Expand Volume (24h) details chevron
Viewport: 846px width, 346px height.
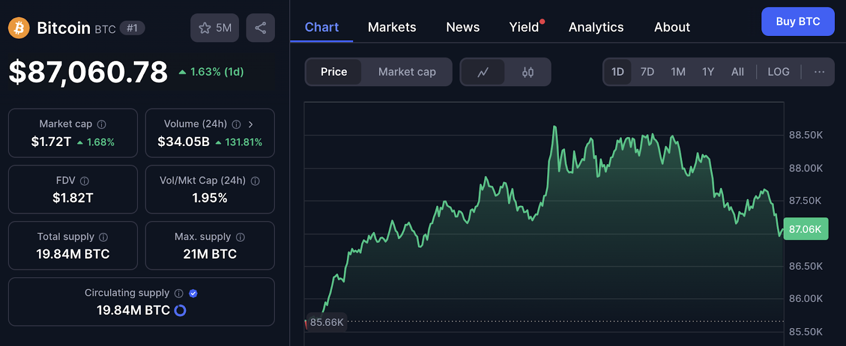[251, 124]
